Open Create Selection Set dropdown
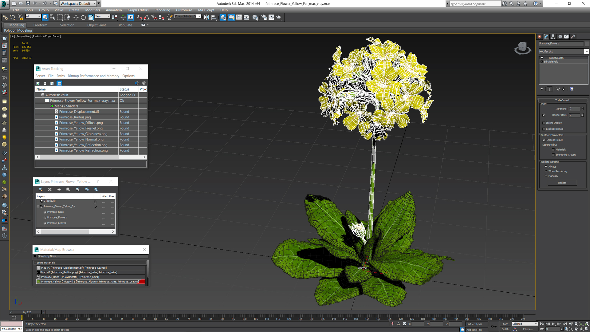The width and height of the screenshot is (590, 332). (199, 16)
